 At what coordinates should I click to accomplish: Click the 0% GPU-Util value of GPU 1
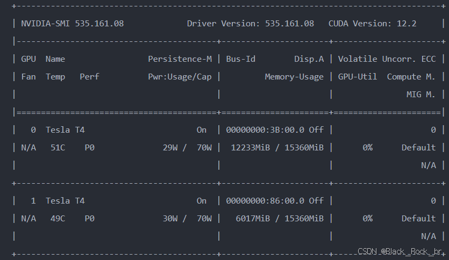coord(367,219)
